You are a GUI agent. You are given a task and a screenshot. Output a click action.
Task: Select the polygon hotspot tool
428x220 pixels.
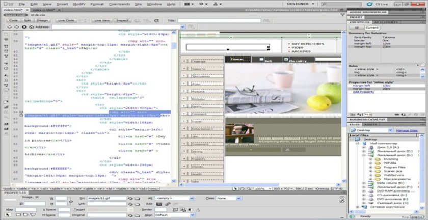pyautogui.click(x=33, y=215)
